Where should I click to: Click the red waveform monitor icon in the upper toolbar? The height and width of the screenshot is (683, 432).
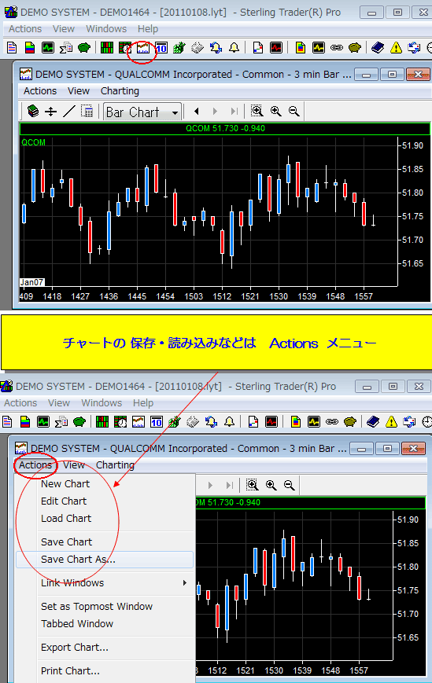(x=276, y=47)
